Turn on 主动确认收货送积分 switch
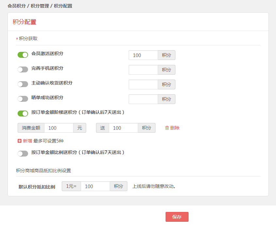276x225 pixels. click(x=23, y=84)
